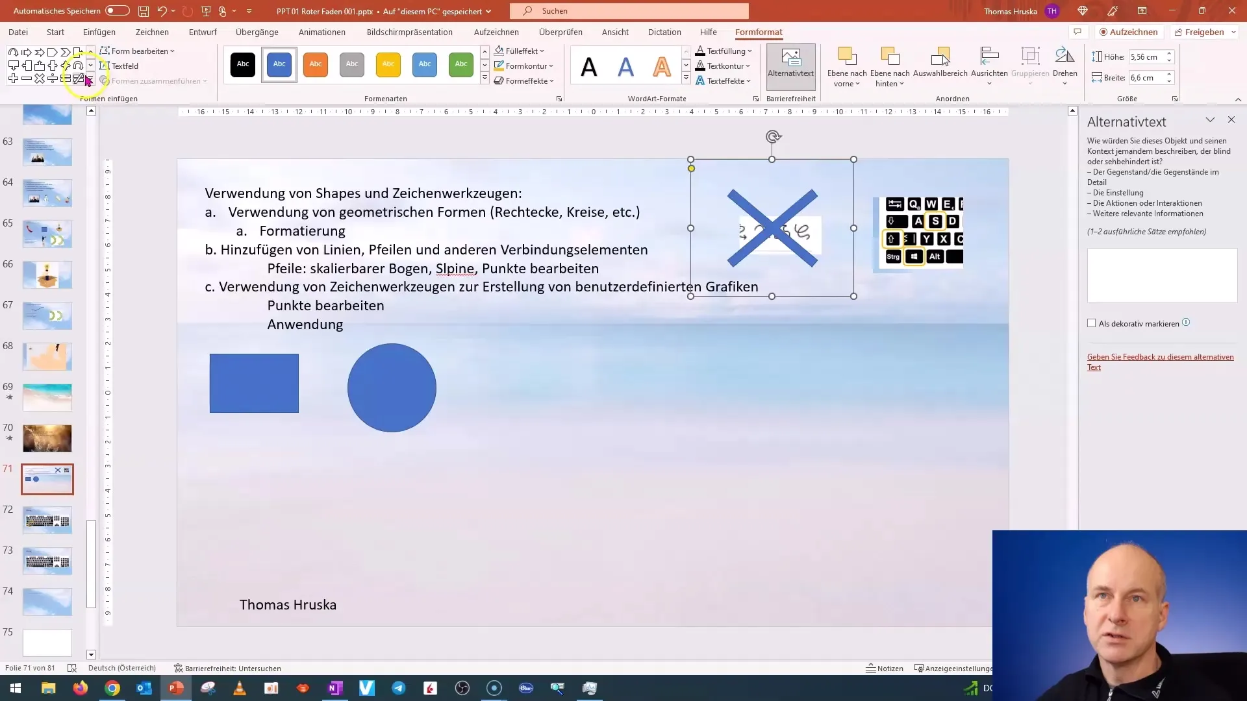
Task: Open the Datei tab
Action: click(x=18, y=32)
